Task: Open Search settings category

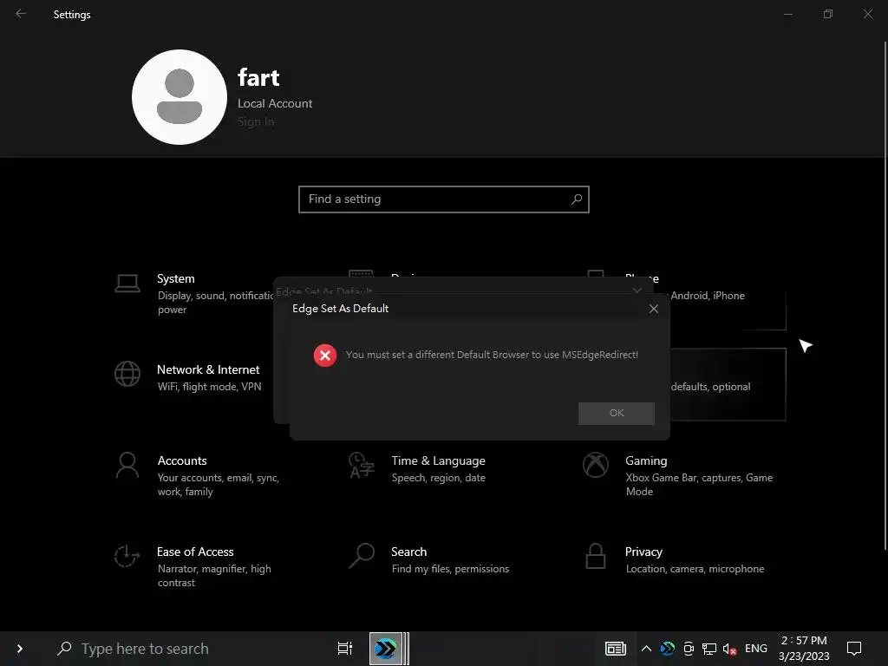Action: (430, 559)
